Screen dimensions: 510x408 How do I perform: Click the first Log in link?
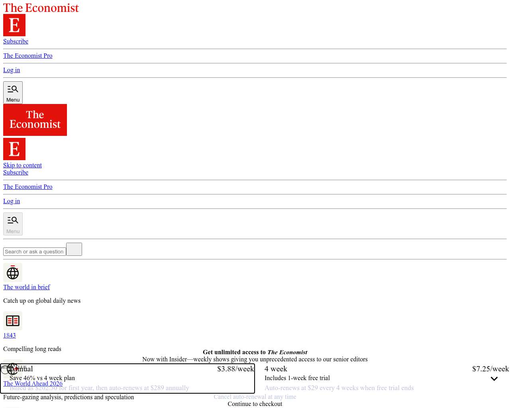pos(12,70)
